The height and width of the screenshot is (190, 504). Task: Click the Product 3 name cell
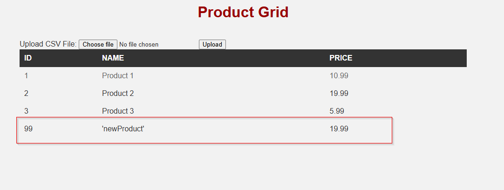coord(118,111)
